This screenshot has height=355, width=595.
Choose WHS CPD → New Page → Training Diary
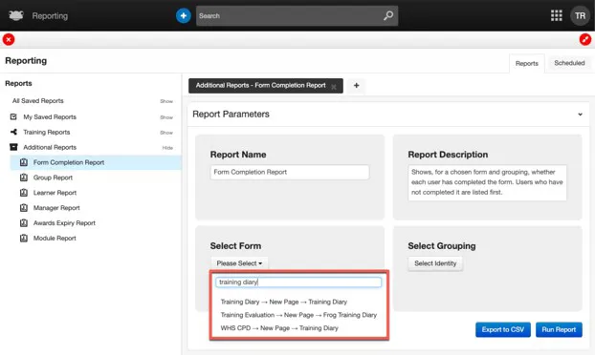(x=279, y=327)
